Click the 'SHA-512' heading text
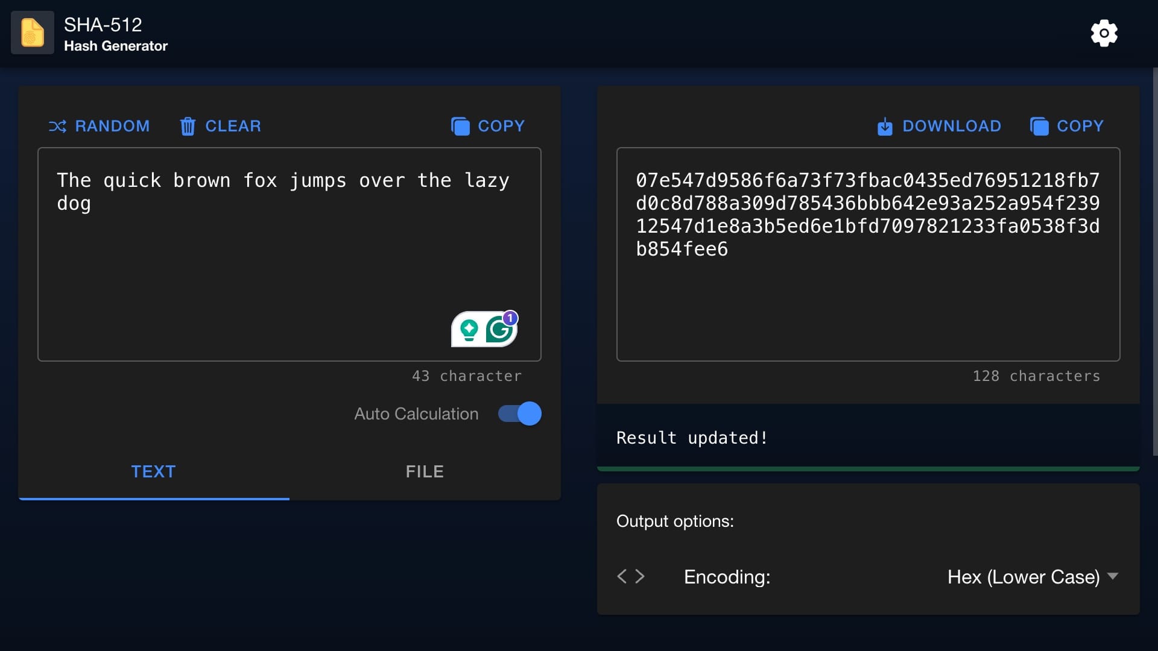This screenshot has width=1158, height=651. click(103, 25)
